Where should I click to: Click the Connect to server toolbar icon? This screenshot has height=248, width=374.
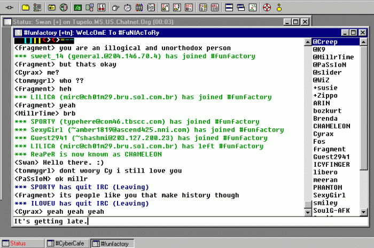[x=9, y=7]
